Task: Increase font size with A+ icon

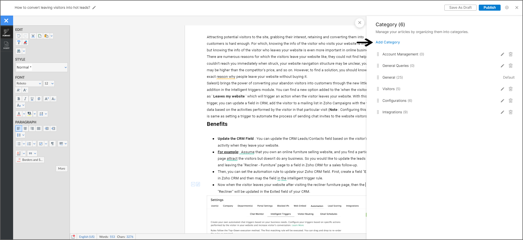Action: point(19,90)
